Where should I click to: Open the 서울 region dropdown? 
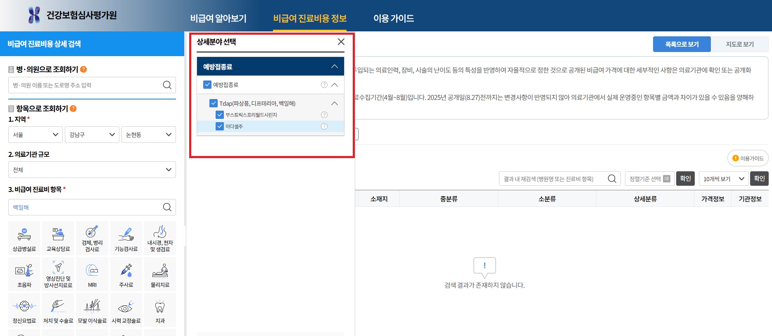(x=36, y=135)
